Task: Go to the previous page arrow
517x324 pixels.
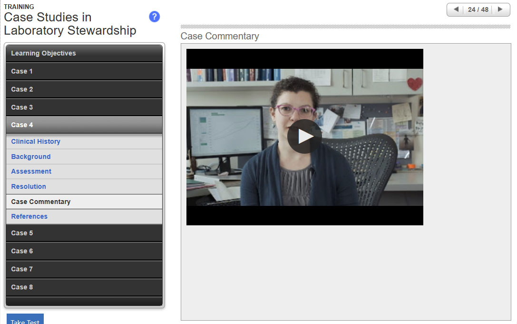Action: tap(456, 9)
